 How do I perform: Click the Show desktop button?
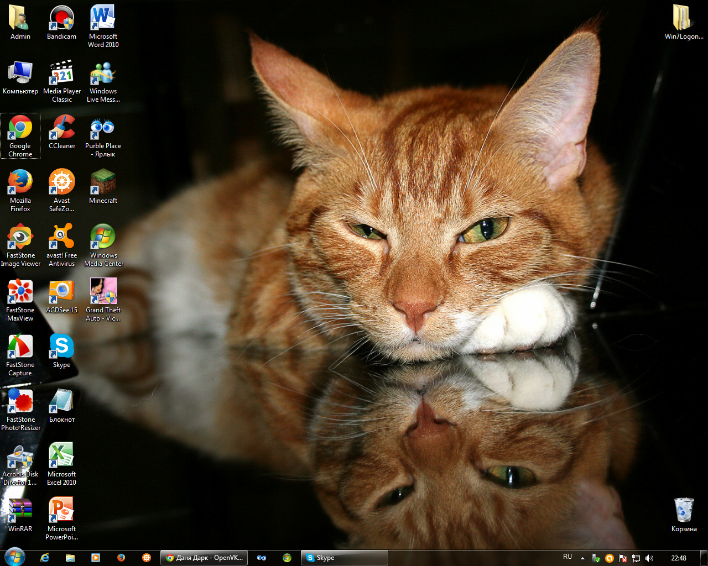[x=704, y=558]
